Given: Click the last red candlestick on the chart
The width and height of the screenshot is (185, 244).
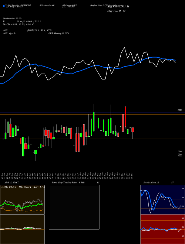Looking at the screenshot, I should click(133, 130).
